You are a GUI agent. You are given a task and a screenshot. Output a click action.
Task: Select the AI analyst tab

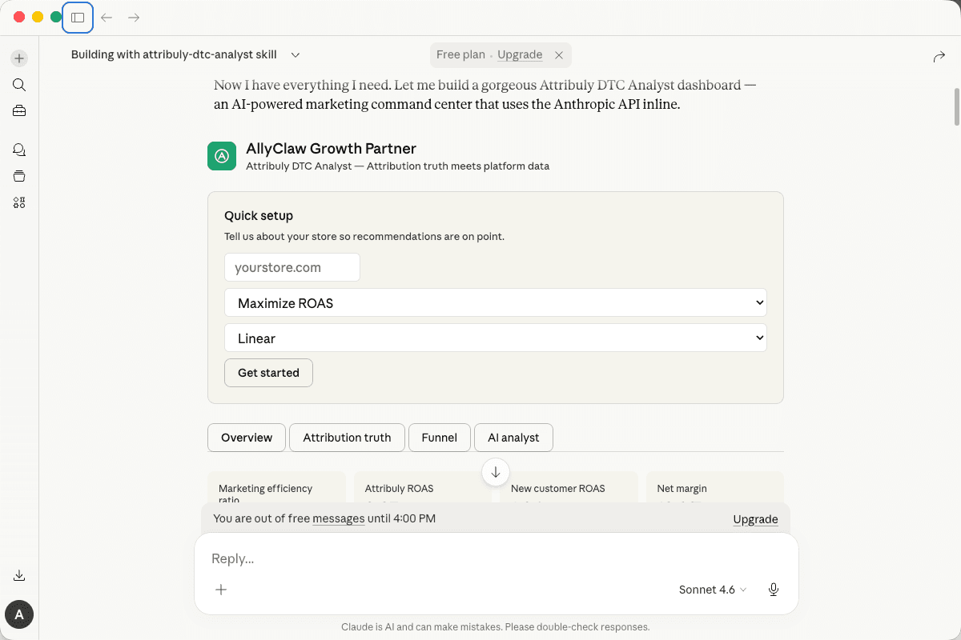(x=513, y=438)
